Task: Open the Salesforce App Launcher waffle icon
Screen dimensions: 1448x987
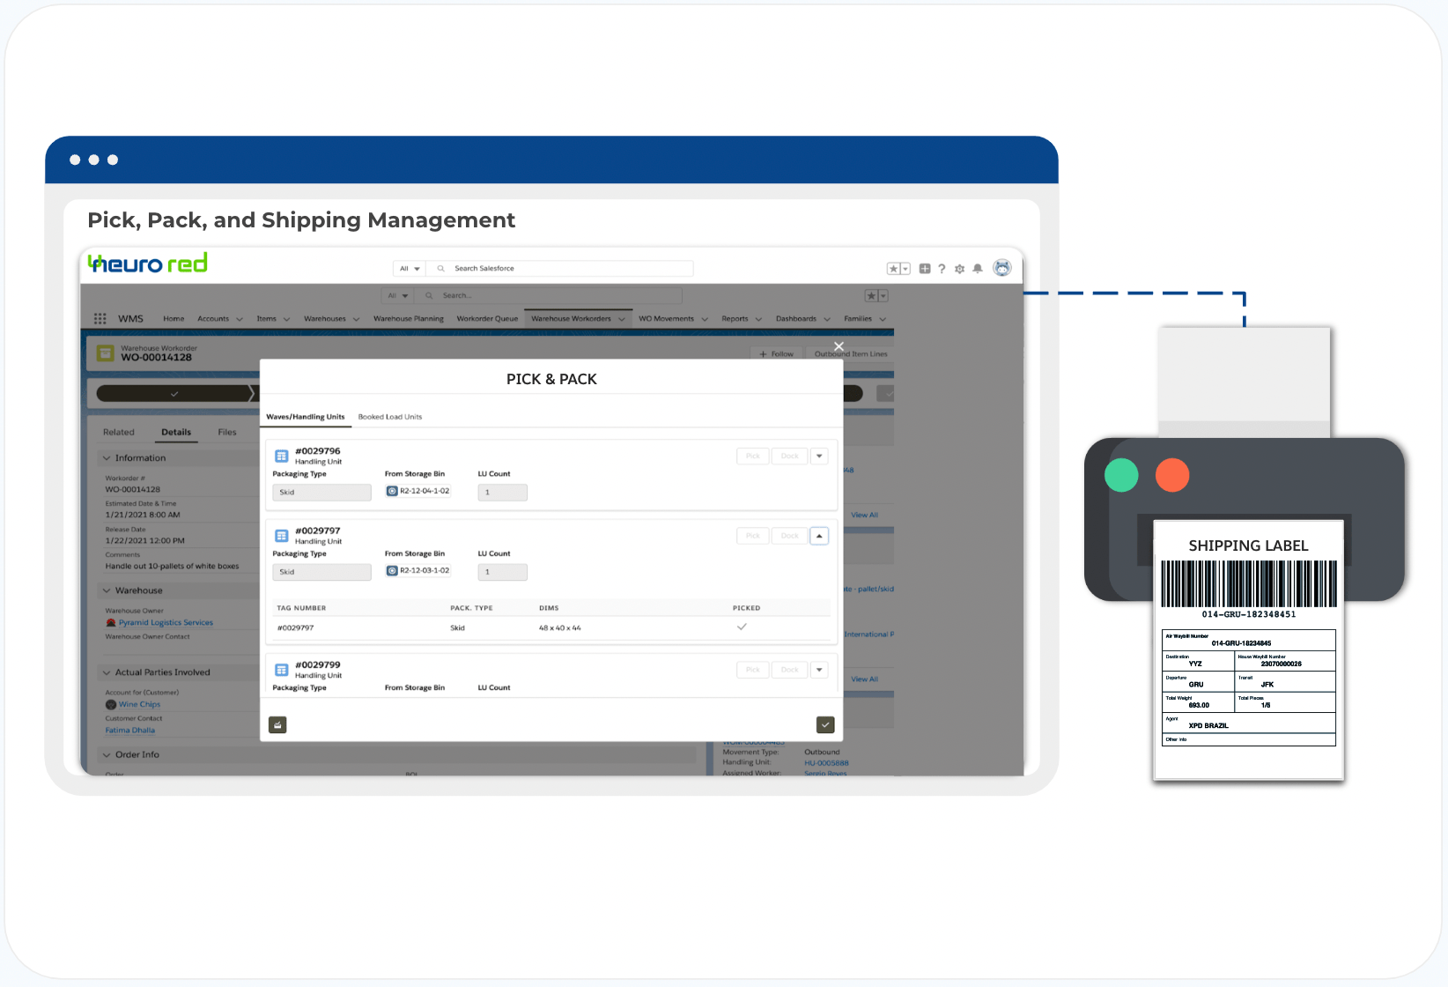Action: point(100,318)
